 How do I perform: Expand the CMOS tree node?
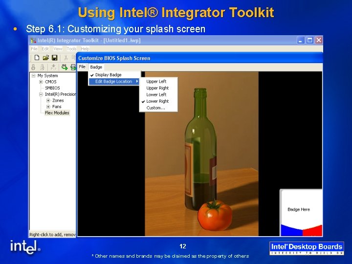pyautogui.click(x=41, y=82)
